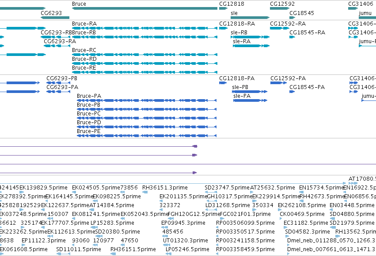This screenshot has width=376, height=256.
Task: Select transcript Bruce-RB label
Action: 84,33
